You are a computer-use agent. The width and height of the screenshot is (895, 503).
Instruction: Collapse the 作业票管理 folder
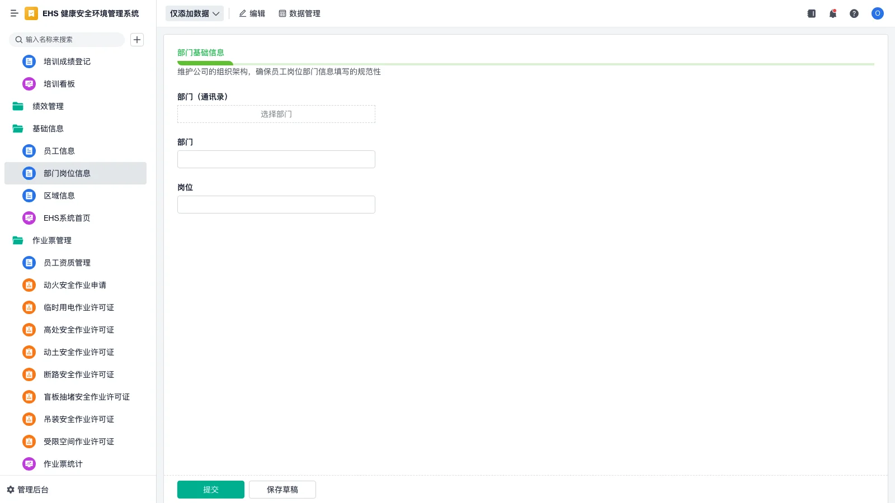[x=18, y=240]
